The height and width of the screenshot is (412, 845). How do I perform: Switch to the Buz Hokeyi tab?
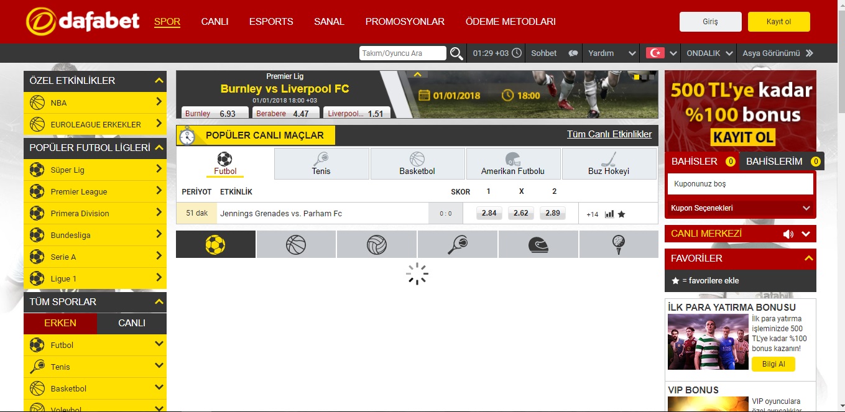coord(609,163)
